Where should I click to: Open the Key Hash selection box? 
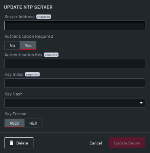pyautogui.click(x=75, y=103)
